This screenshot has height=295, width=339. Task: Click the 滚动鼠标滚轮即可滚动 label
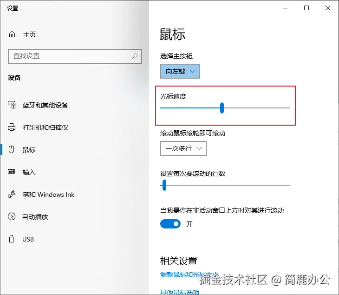coord(193,133)
